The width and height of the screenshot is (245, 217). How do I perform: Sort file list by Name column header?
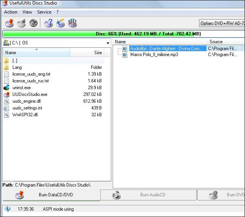point(36,53)
